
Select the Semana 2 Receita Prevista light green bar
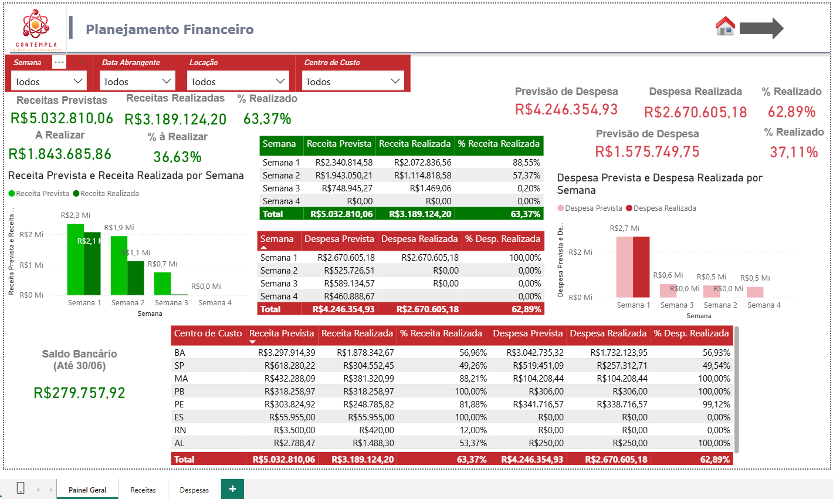click(x=119, y=265)
